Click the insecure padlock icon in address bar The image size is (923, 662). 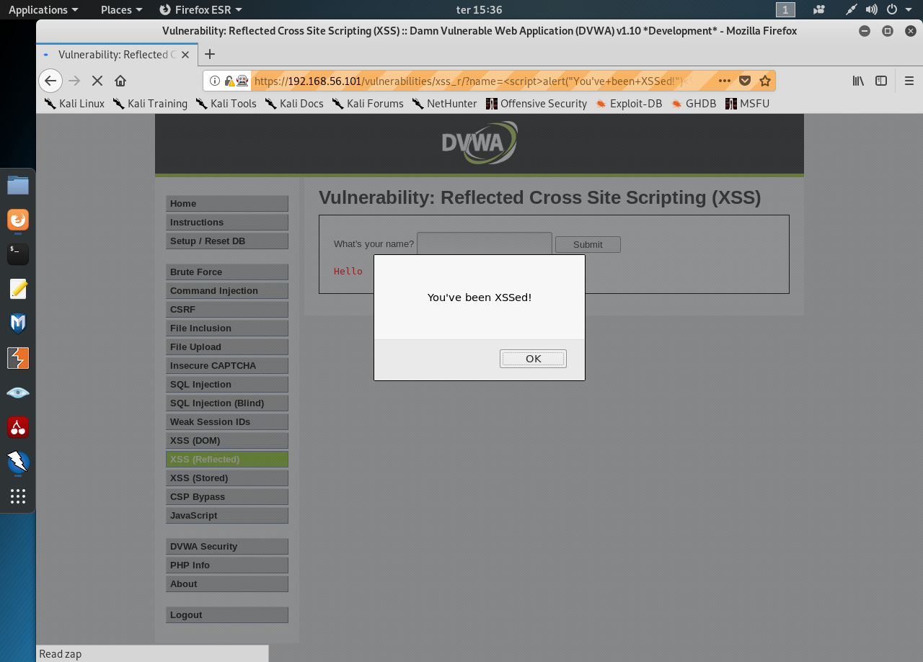pyautogui.click(x=229, y=81)
